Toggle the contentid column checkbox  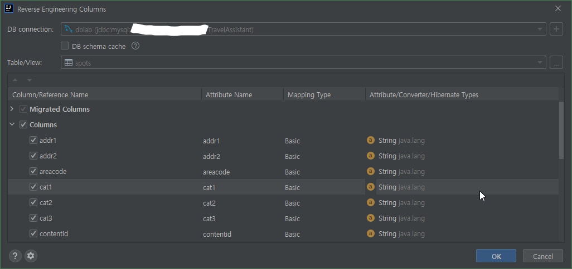point(33,234)
